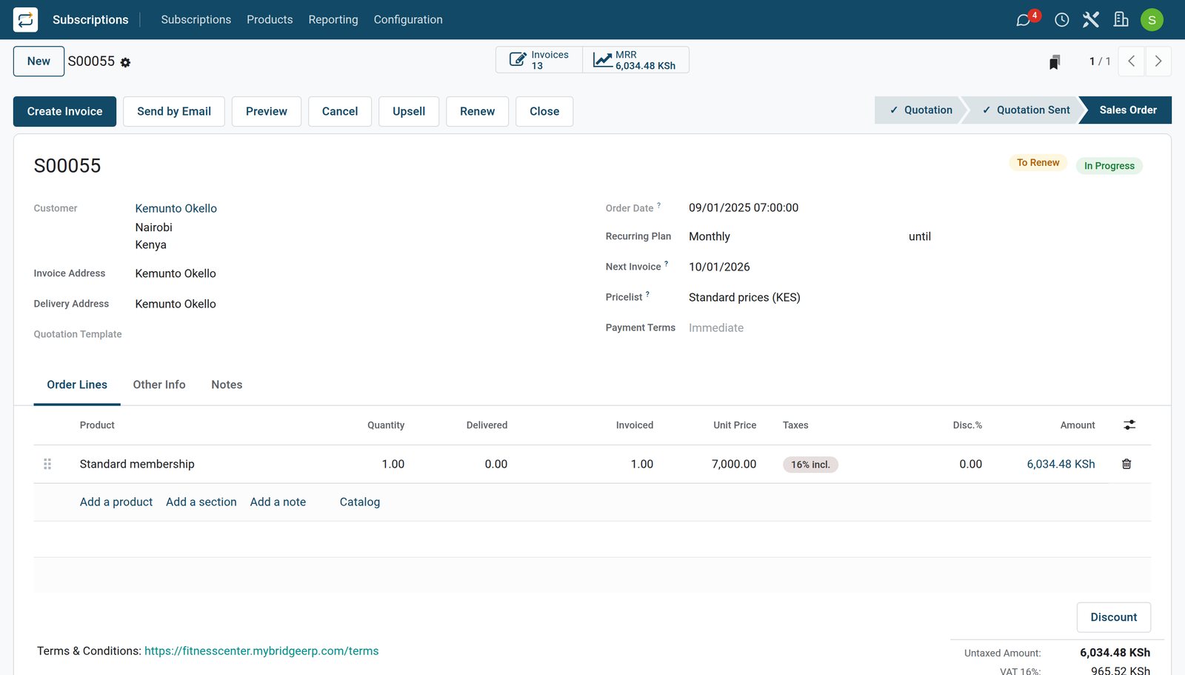Open the Catalog link

click(360, 502)
